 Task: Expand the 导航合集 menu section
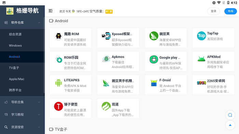22,102
